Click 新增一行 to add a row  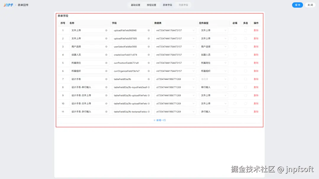(159, 120)
